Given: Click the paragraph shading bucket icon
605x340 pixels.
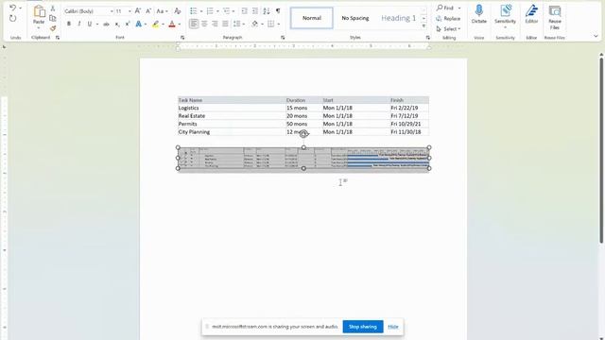Looking at the screenshot, I should [254, 24].
